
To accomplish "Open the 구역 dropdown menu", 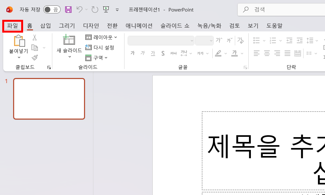I will point(97,58).
